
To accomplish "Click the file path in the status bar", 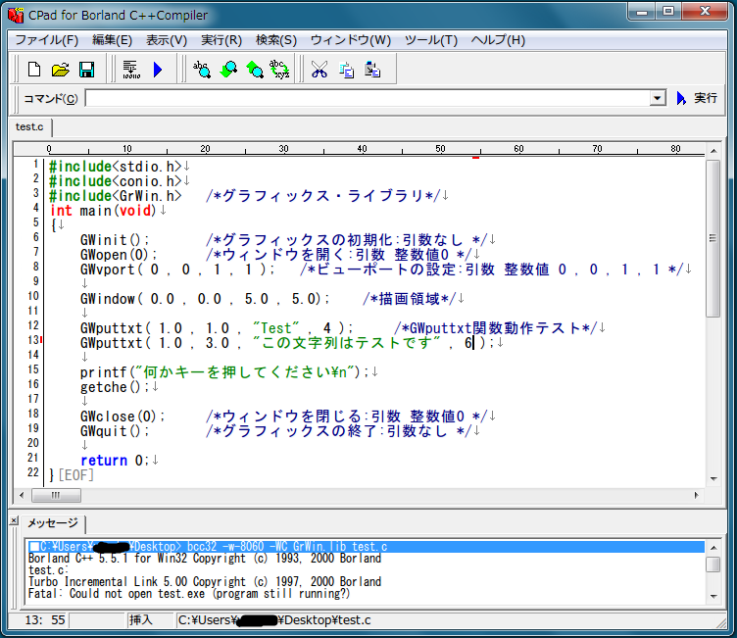I will pos(274,620).
